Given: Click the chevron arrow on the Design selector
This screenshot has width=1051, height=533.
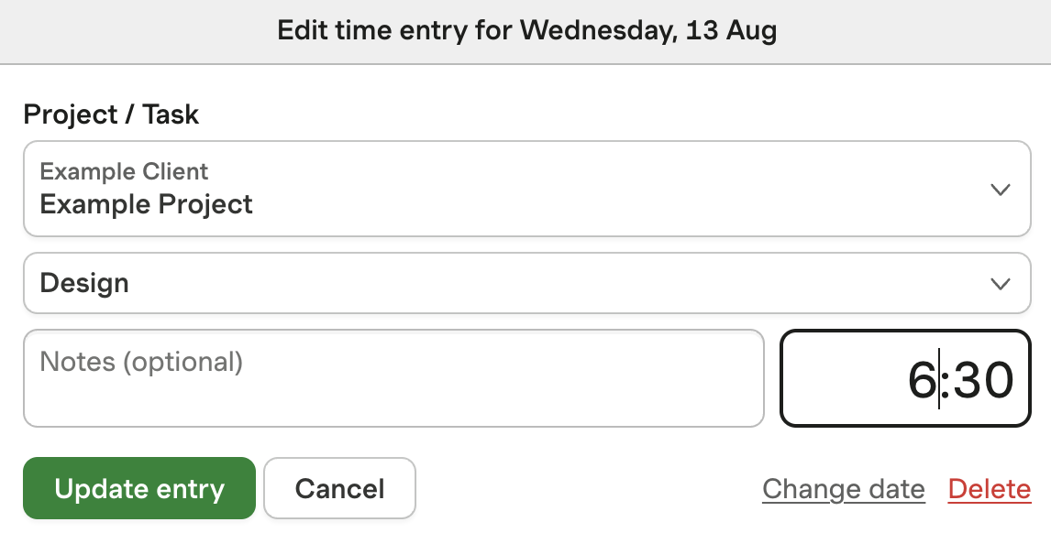Looking at the screenshot, I should click(x=1000, y=284).
